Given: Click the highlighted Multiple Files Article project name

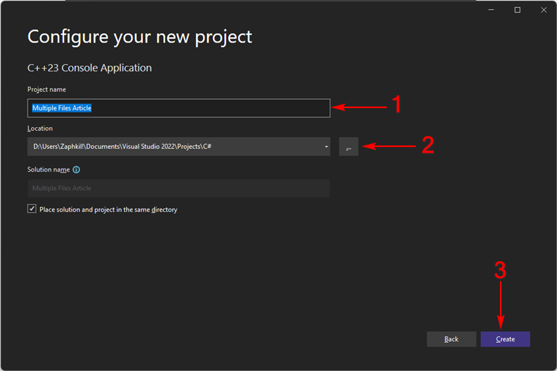Looking at the screenshot, I should (x=62, y=108).
